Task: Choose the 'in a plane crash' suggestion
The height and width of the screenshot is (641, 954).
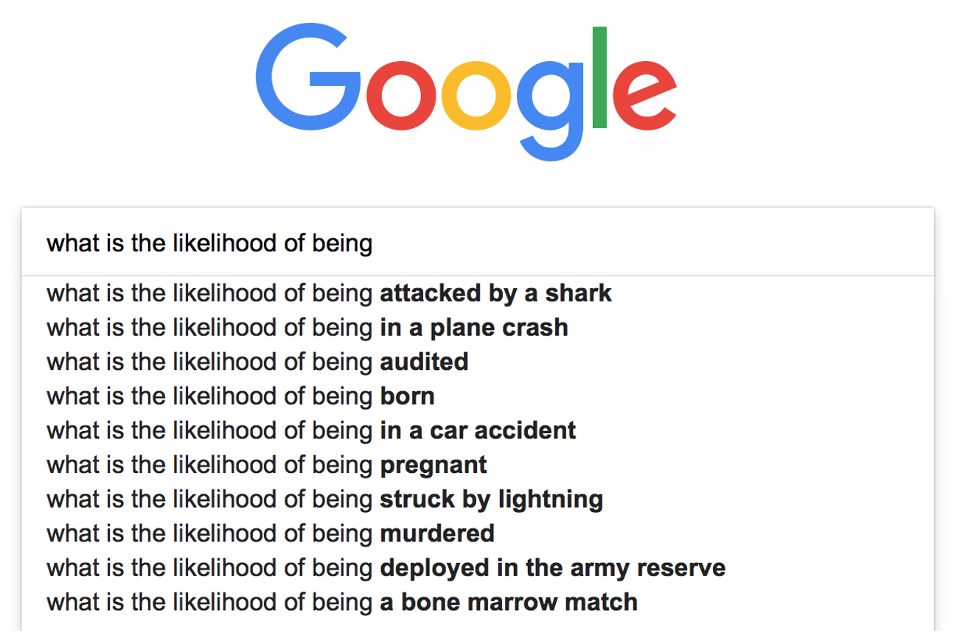Action: (307, 327)
